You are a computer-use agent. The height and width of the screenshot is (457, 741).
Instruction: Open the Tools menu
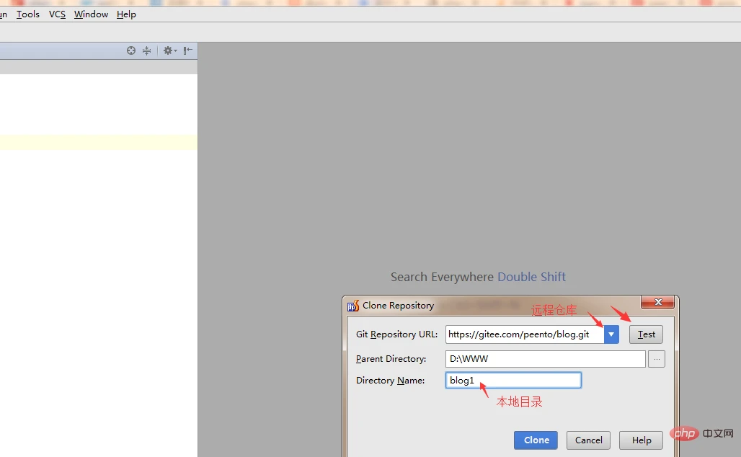[28, 14]
